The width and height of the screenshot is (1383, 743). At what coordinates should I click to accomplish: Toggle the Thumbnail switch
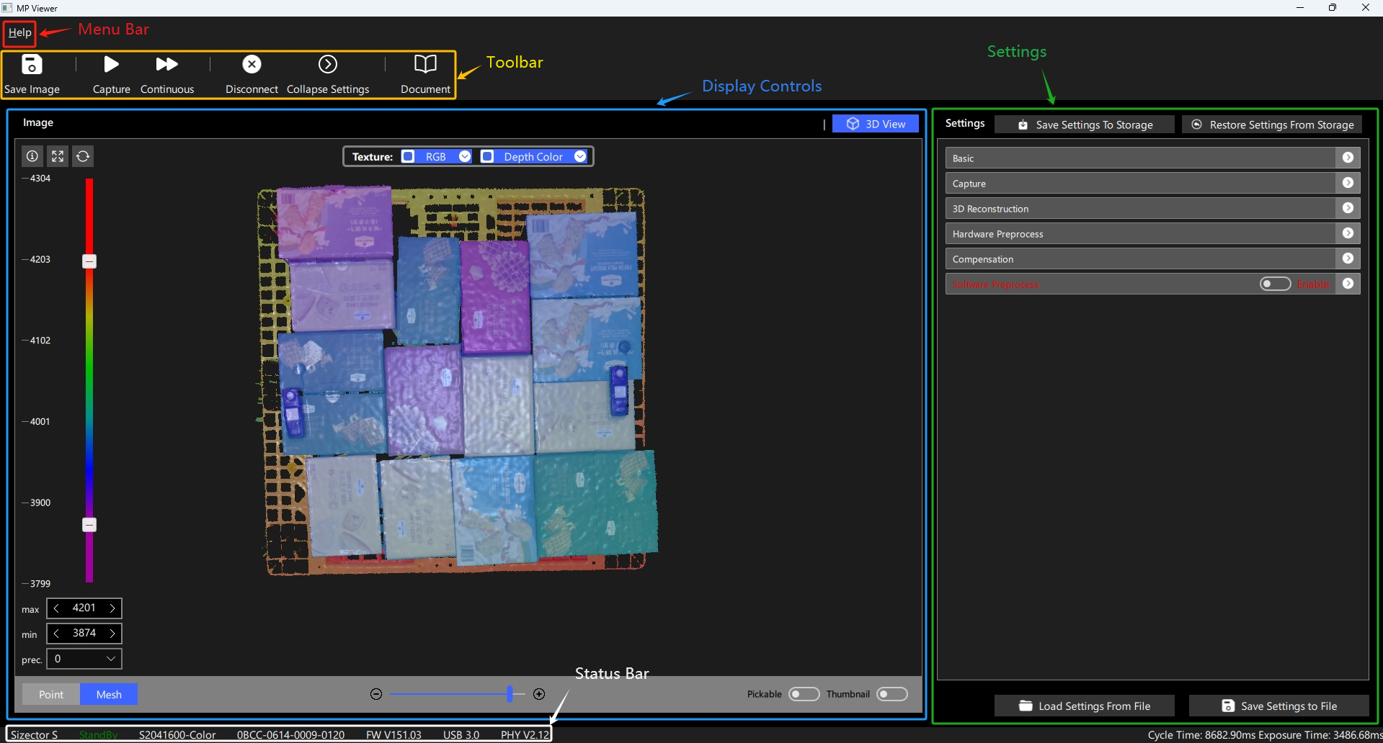click(892, 694)
